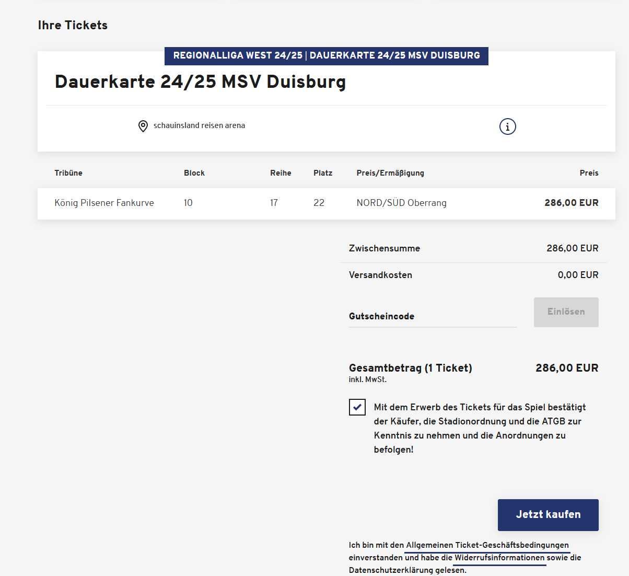The width and height of the screenshot is (629, 576).
Task: Click the Gesamtbetrag (1 Ticket) label
Action: point(411,368)
